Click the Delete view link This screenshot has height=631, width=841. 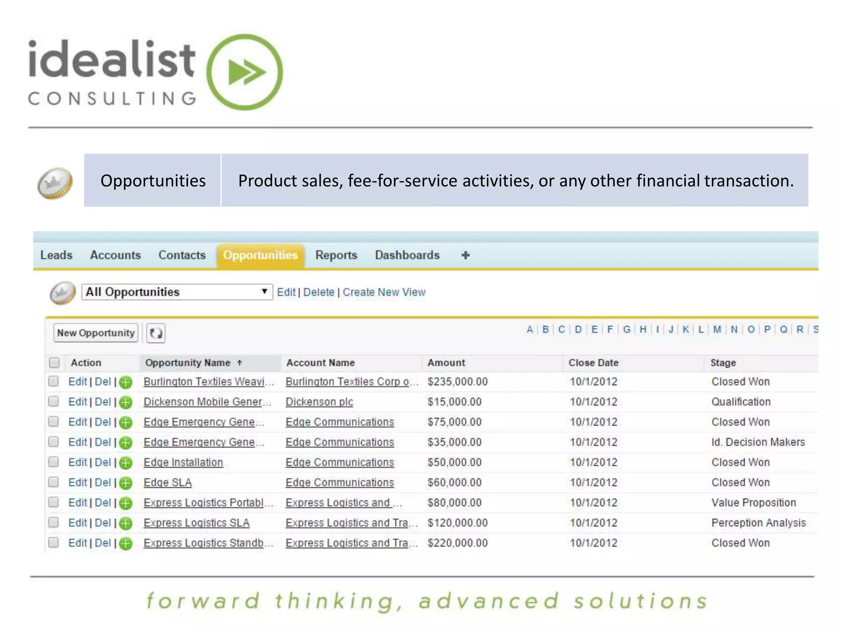click(x=319, y=292)
